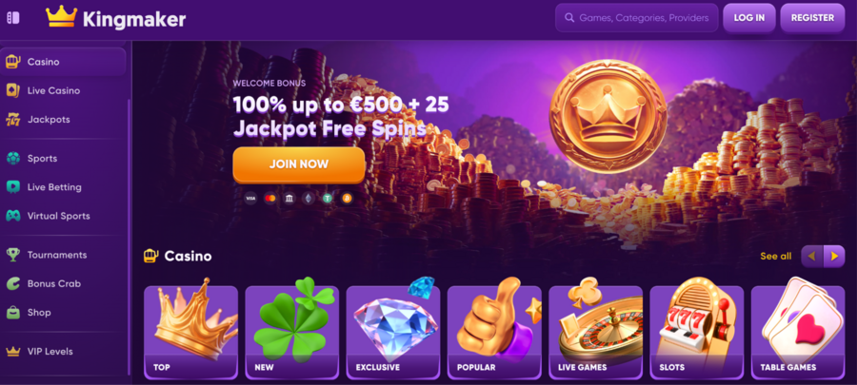Open Tournaments via the trophy icon
857x385 pixels.
13,255
